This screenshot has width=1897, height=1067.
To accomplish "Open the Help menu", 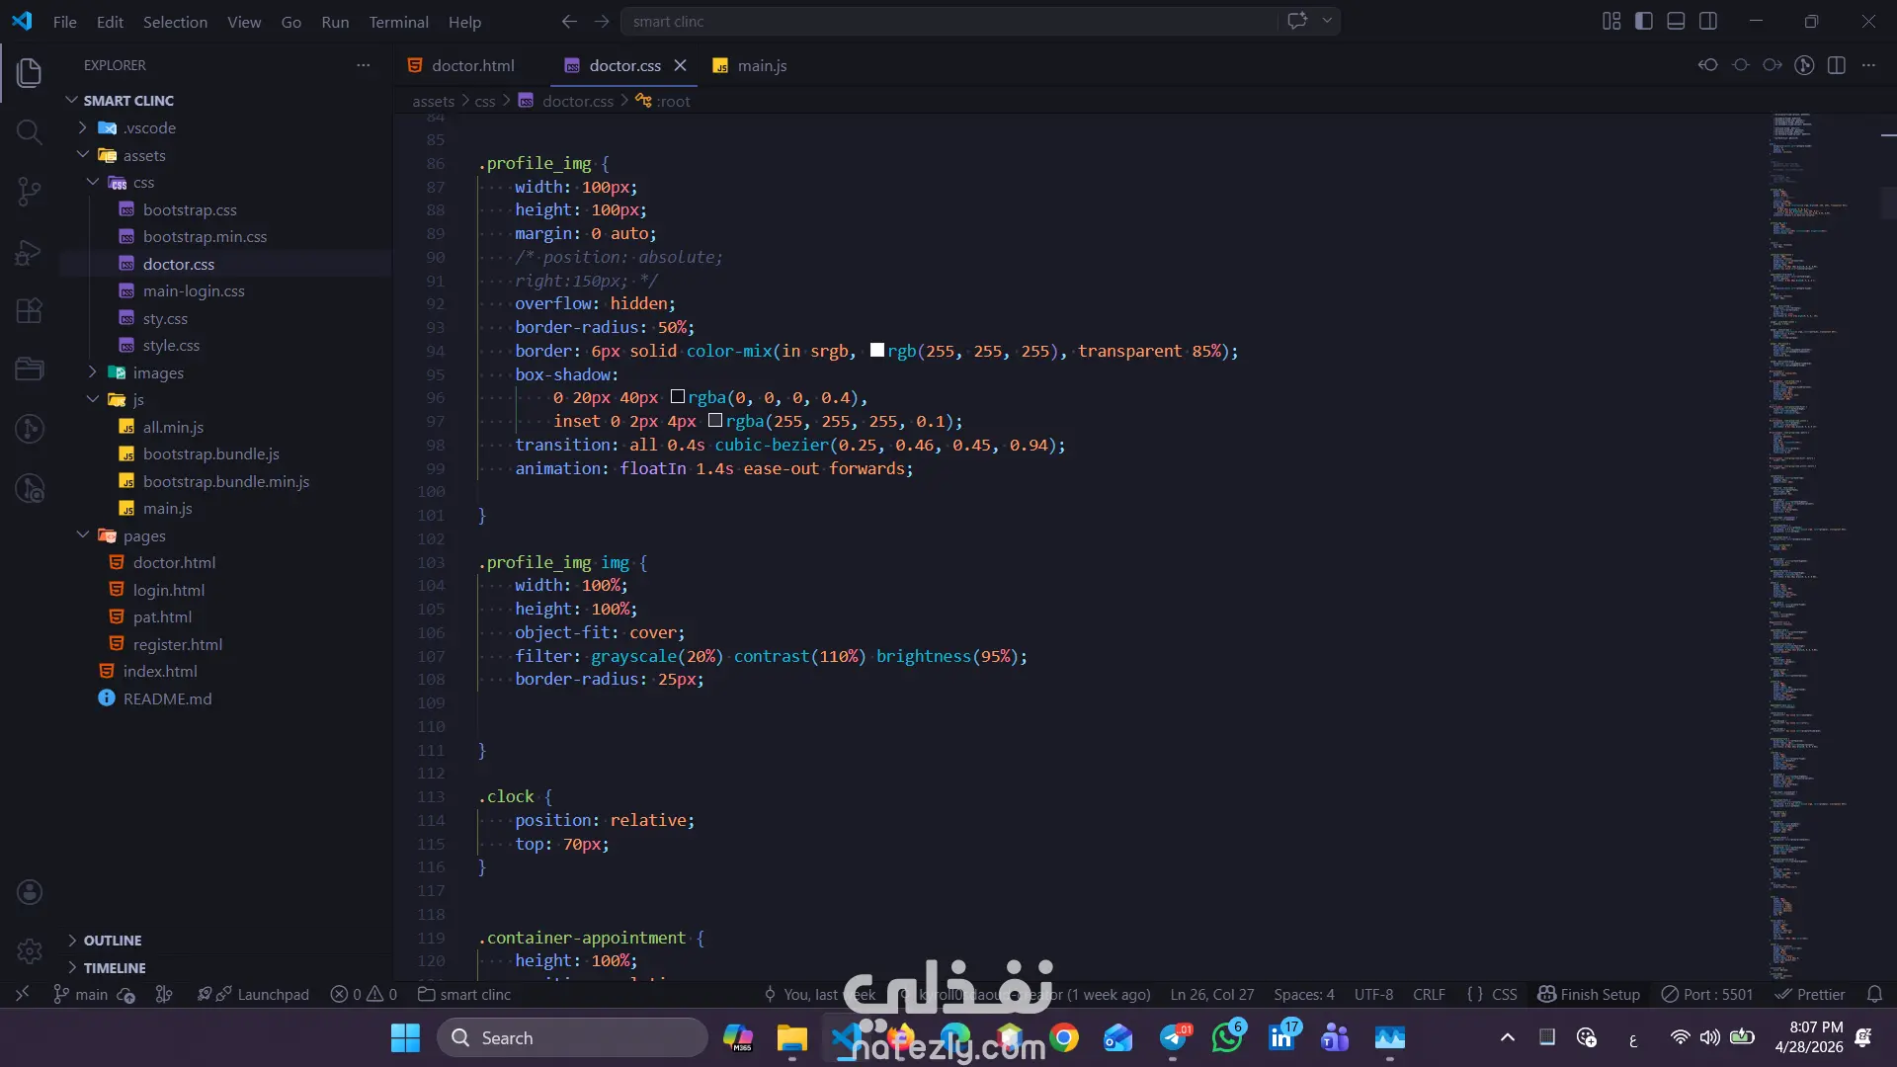I will pos(464,22).
